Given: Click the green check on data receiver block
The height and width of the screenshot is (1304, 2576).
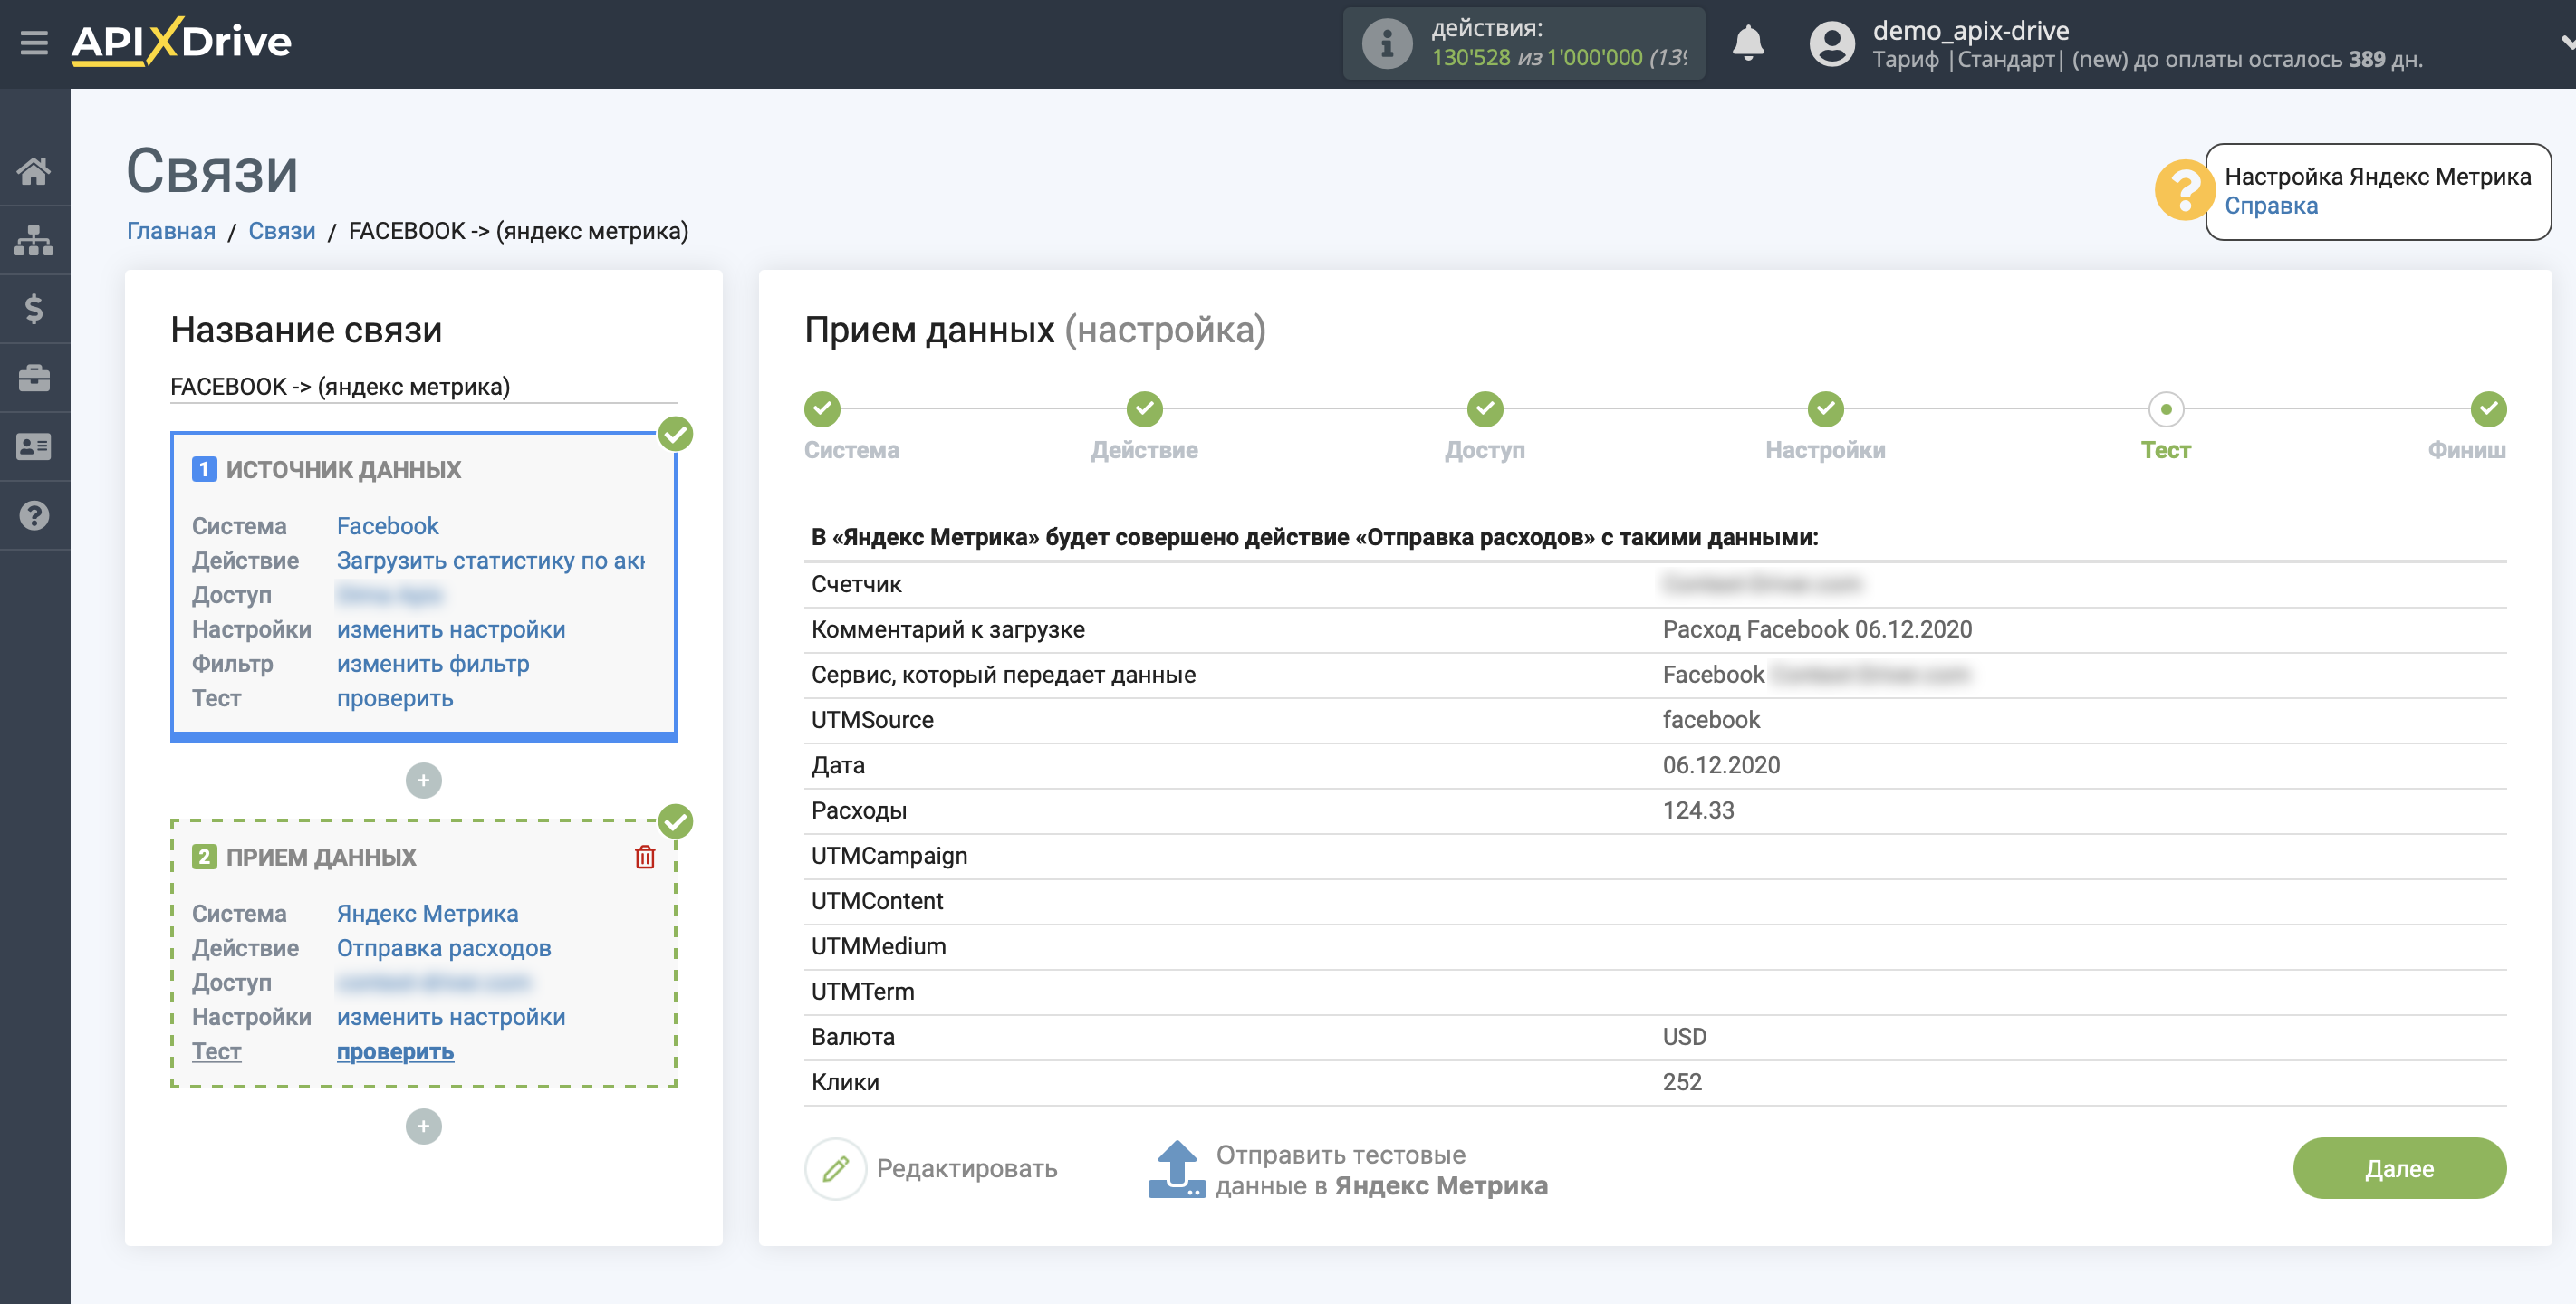Looking at the screenshot, I should [x=676, y=822].
